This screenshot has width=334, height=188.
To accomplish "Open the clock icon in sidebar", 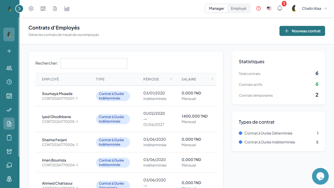I will 9,82.
